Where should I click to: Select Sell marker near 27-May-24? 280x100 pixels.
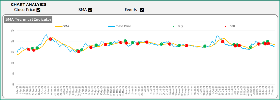[121, 42]
